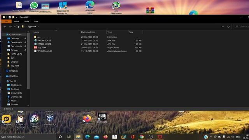Select OneDrive in navigation pane
The height and width of the screenshot is (140, 249).
tap(14, 76)
